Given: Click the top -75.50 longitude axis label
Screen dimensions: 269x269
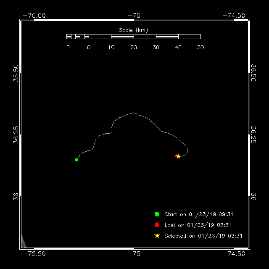Looking at the screenshot, I should click(x=34, y=16).
